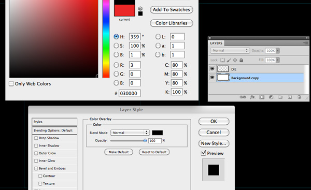Select the B brightness radio button
This screenshot has height=190, width=311.
(x=116, y=55)
